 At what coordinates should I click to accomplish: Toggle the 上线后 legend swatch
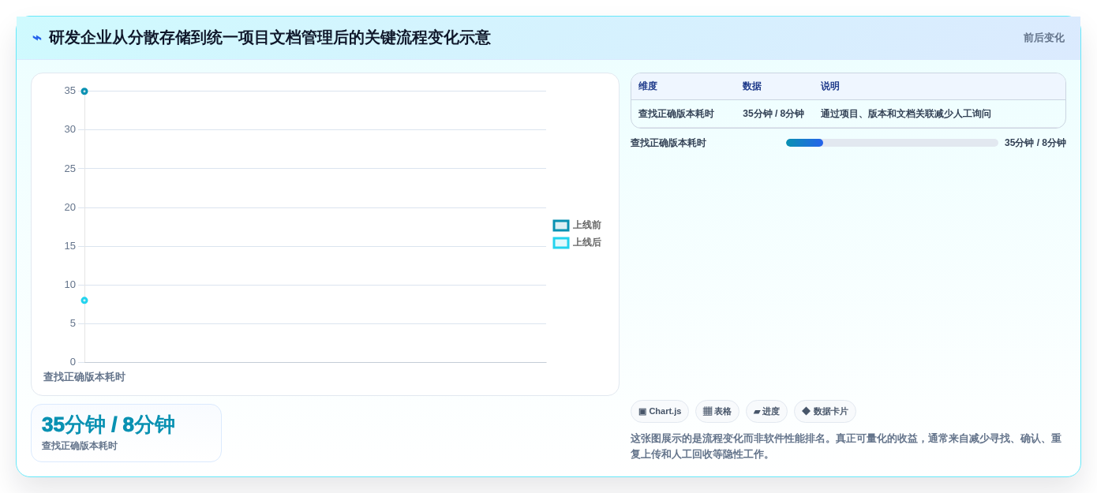(561, 243)
